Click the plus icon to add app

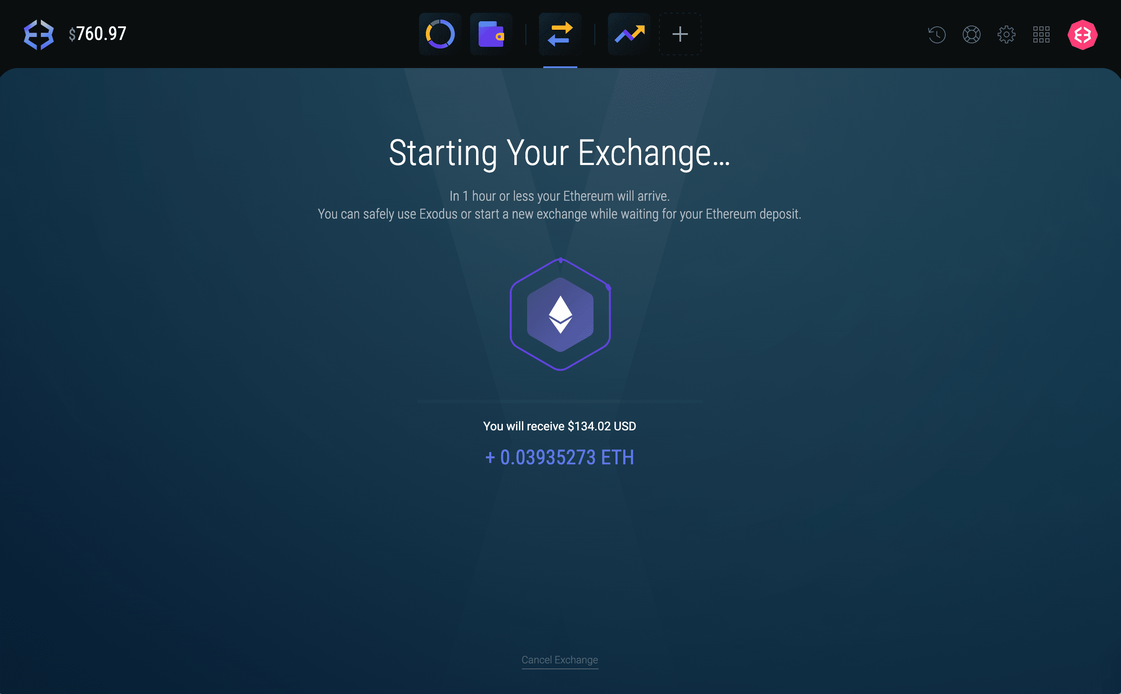[x=680, y=34]
